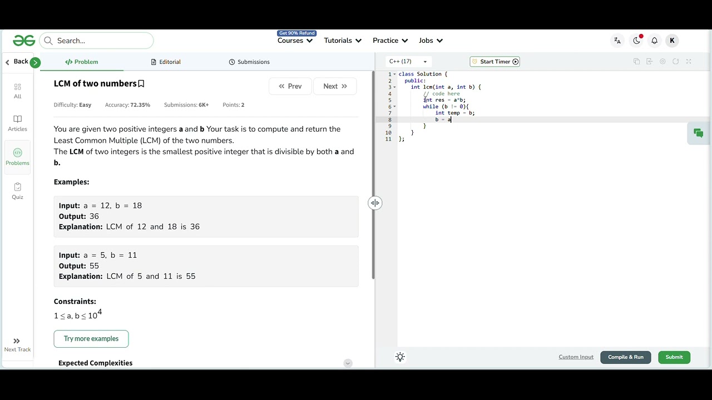Bookmark the LCM of two numbers problem
Image resolution: width=712 pixels, height=400 pixels.
141,84
